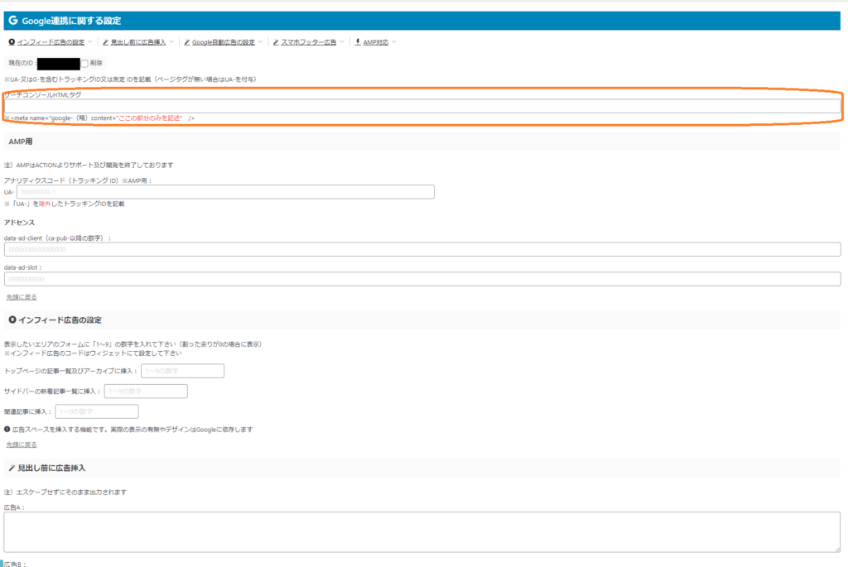Click the lightning icon beside the AMP対応 nav link
Screen dimensions: 848x567
(x=358, y=42)
